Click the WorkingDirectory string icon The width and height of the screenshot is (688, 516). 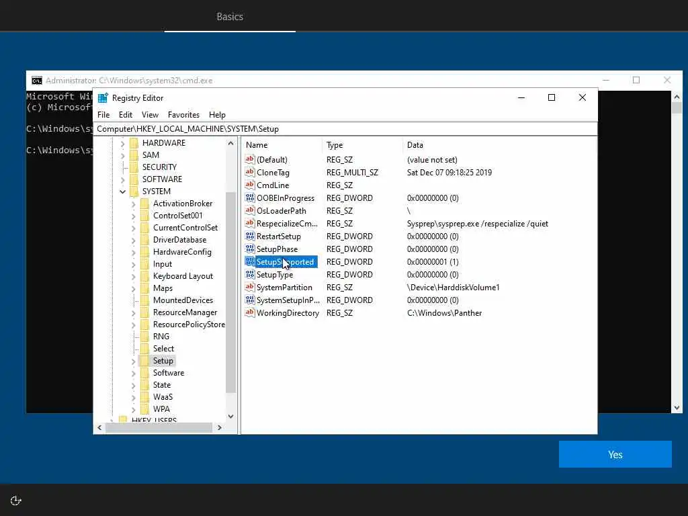(250, 313)
